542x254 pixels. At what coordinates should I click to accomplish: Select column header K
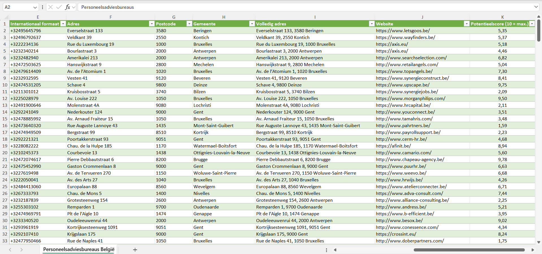point(502,17)
